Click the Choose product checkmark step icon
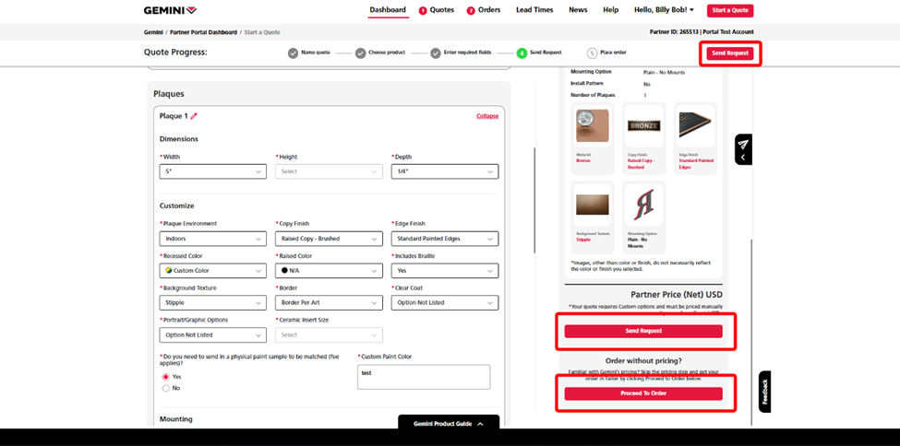900x446 pixels. tap(361, 53)
